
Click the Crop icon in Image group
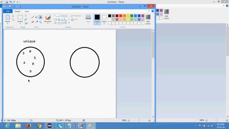[26, 16]
